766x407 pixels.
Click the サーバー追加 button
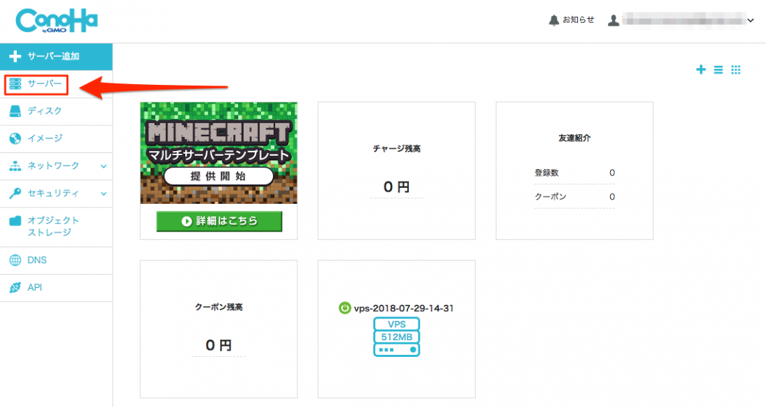(56, 56)
